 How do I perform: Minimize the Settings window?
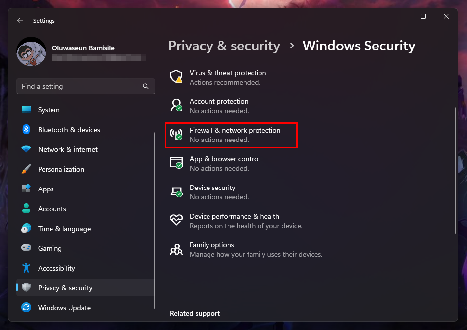[401, 16]
